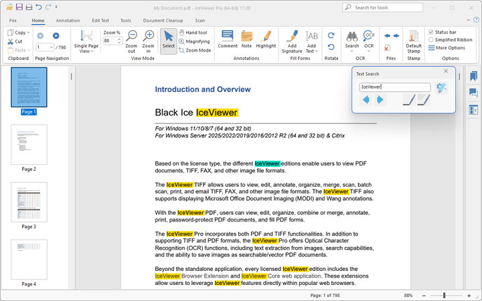The height and width of the screenshot is (301, 482).
Task: Switch to the Home ribbon tab
Action: pyautogui.click(x=38, y=21)
